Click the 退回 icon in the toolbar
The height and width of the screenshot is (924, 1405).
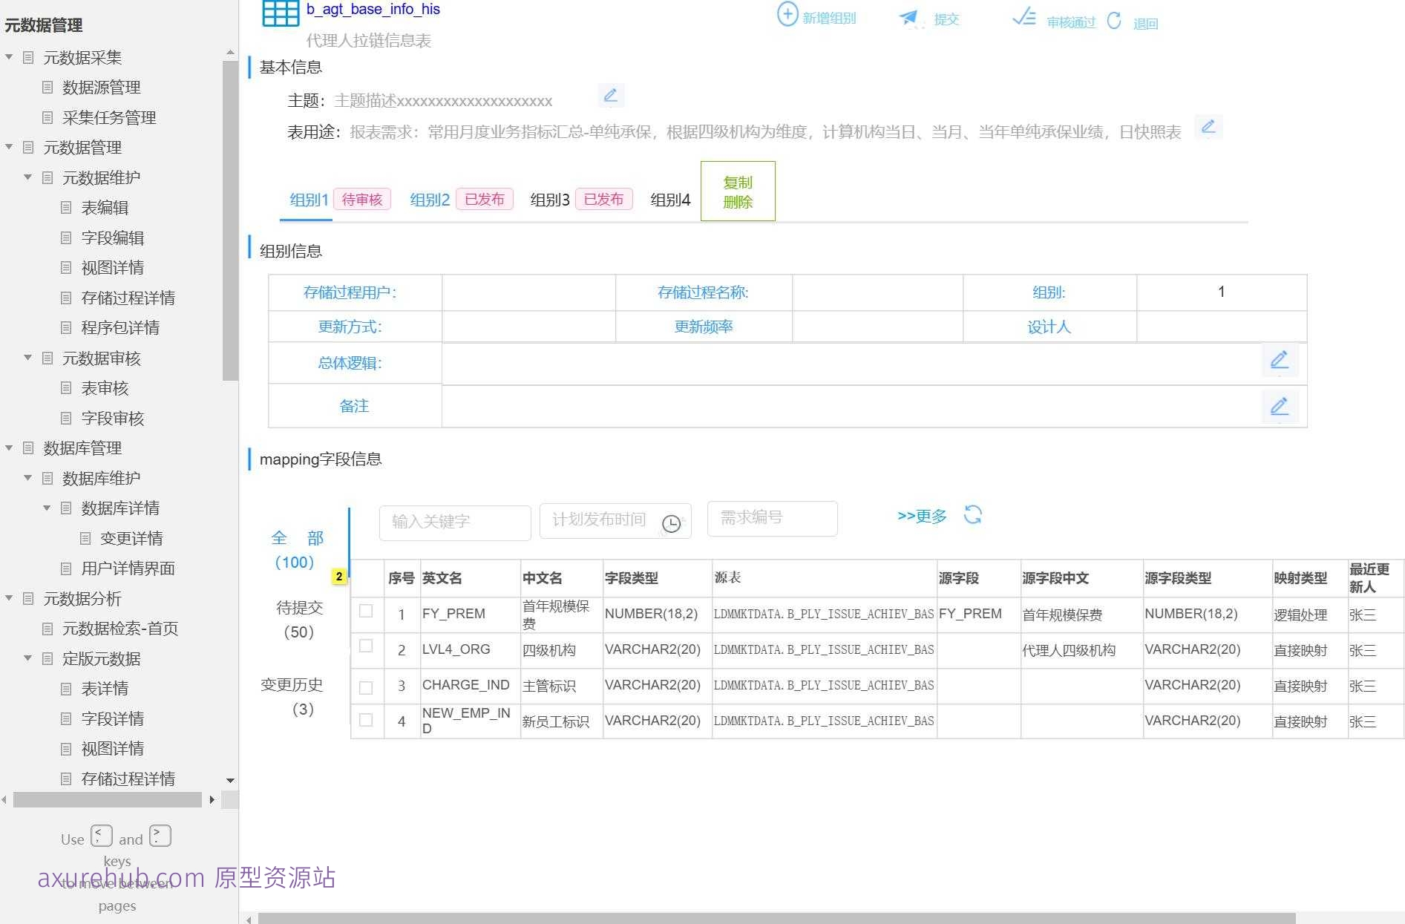coord(1114,22)
